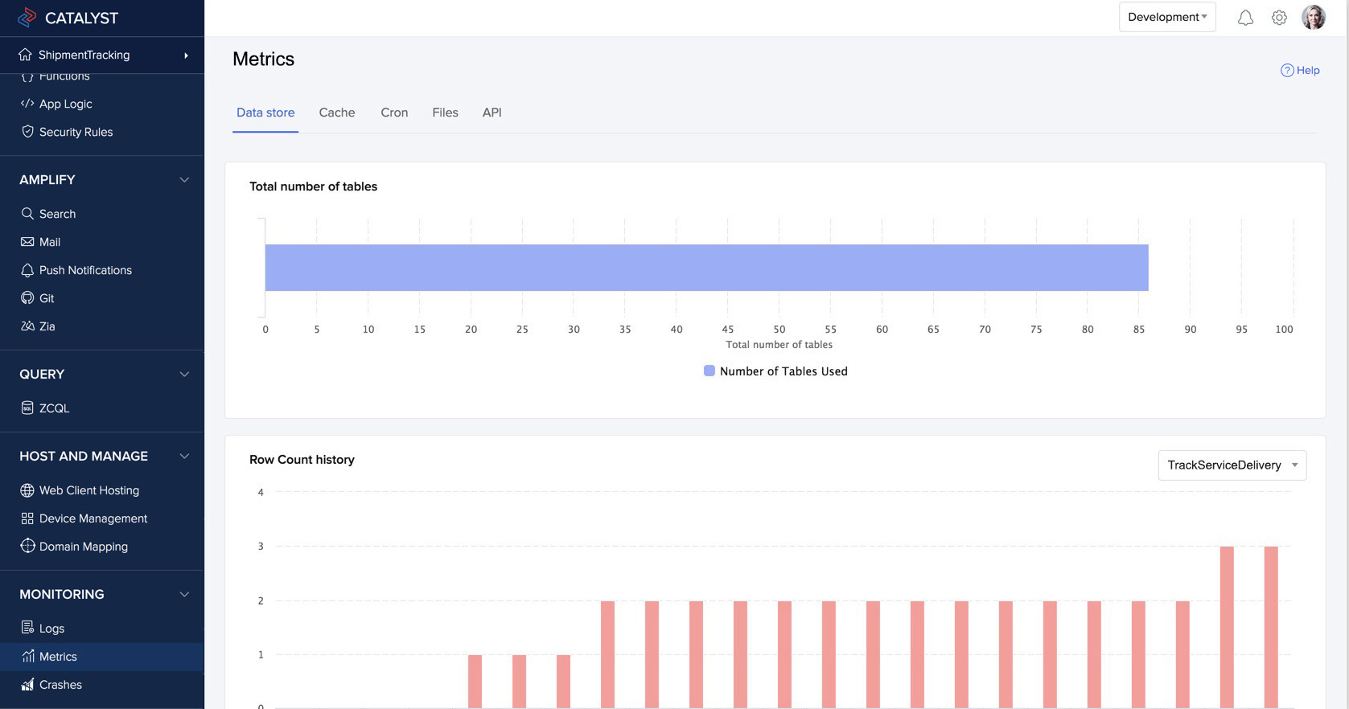
Task: Switch to the API tab
Action: point(491,113)
